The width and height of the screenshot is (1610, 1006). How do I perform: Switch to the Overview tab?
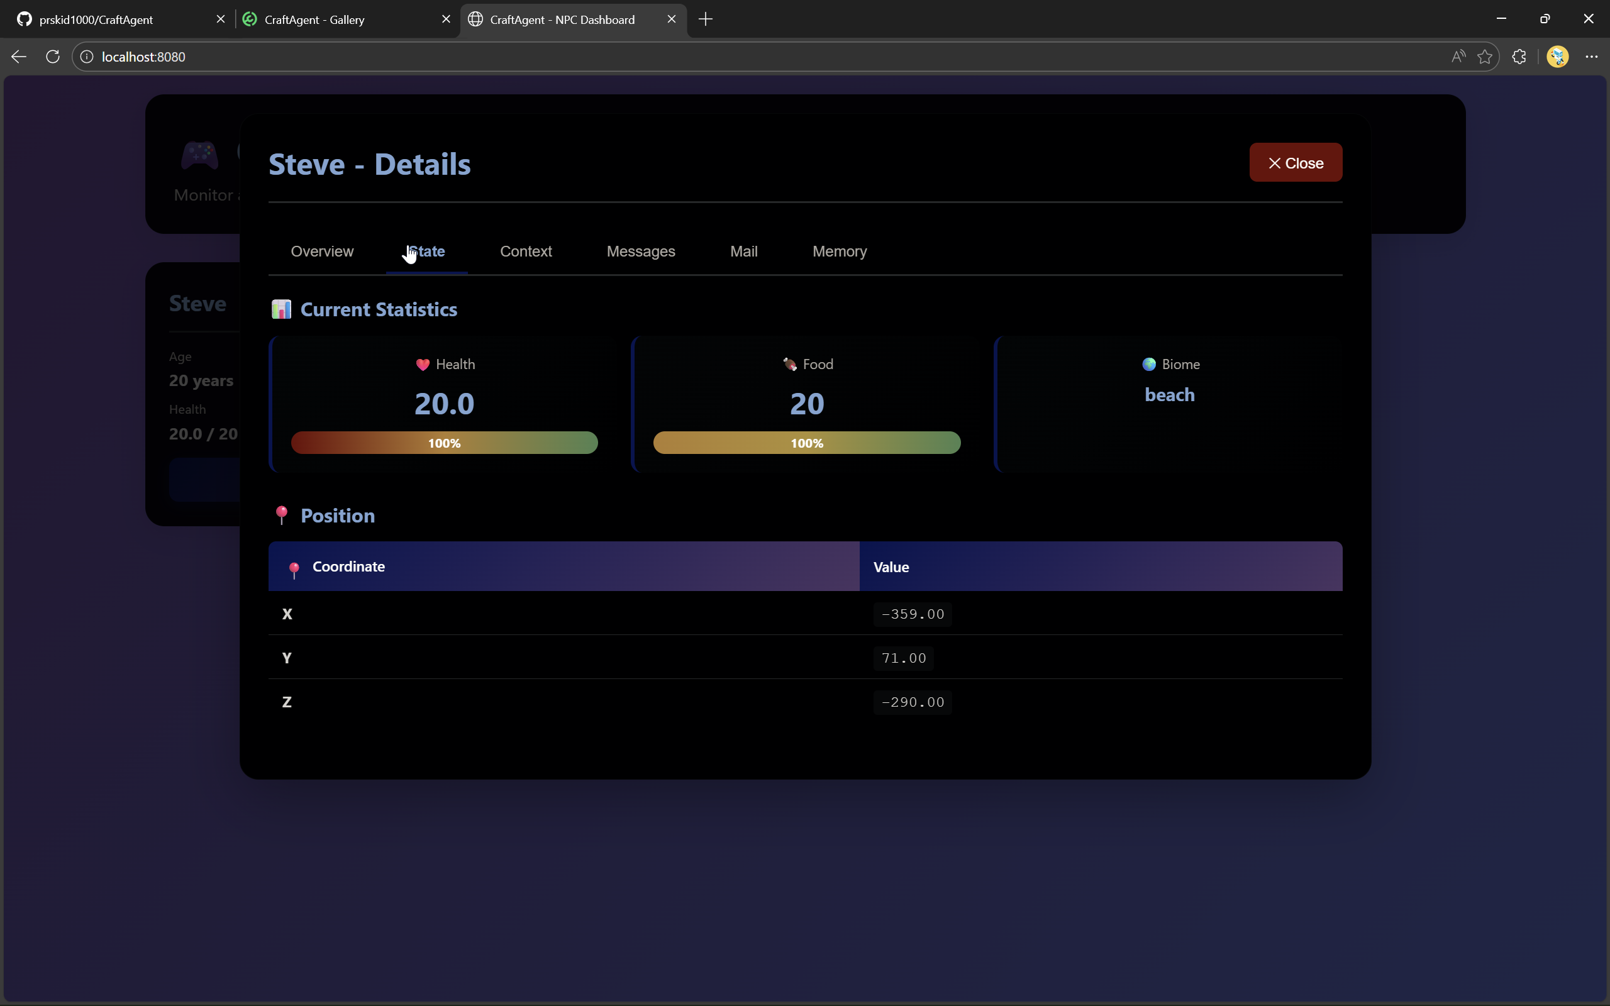pos(322,251)
